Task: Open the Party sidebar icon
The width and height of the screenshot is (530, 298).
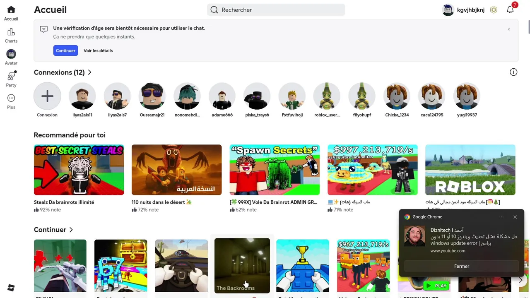Action: point(11,76)
